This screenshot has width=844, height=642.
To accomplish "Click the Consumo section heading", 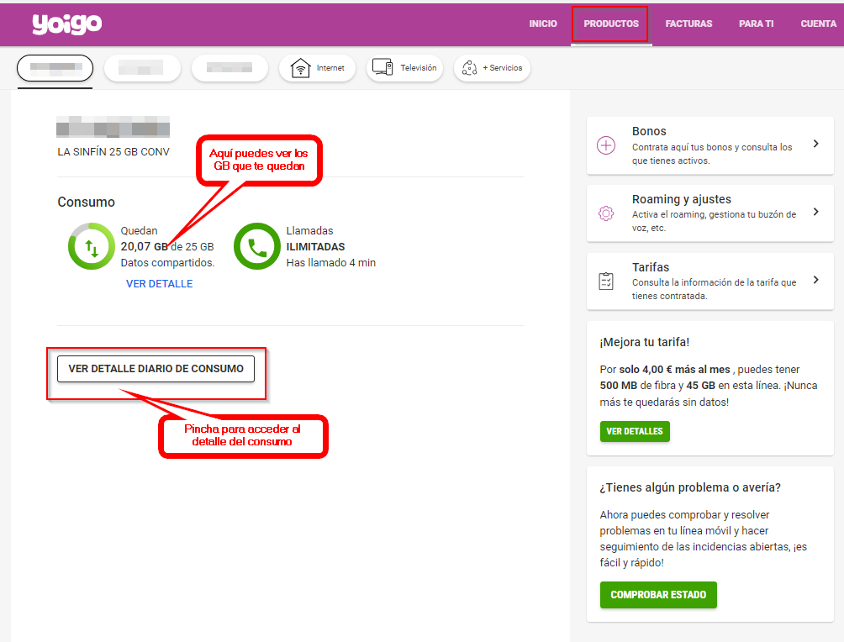I will [86, 202].
